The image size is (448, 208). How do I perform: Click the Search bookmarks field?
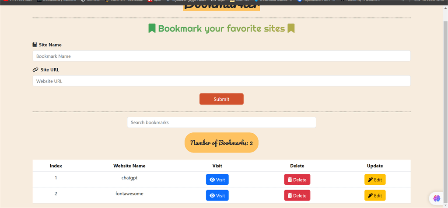(x=221, y=122)
